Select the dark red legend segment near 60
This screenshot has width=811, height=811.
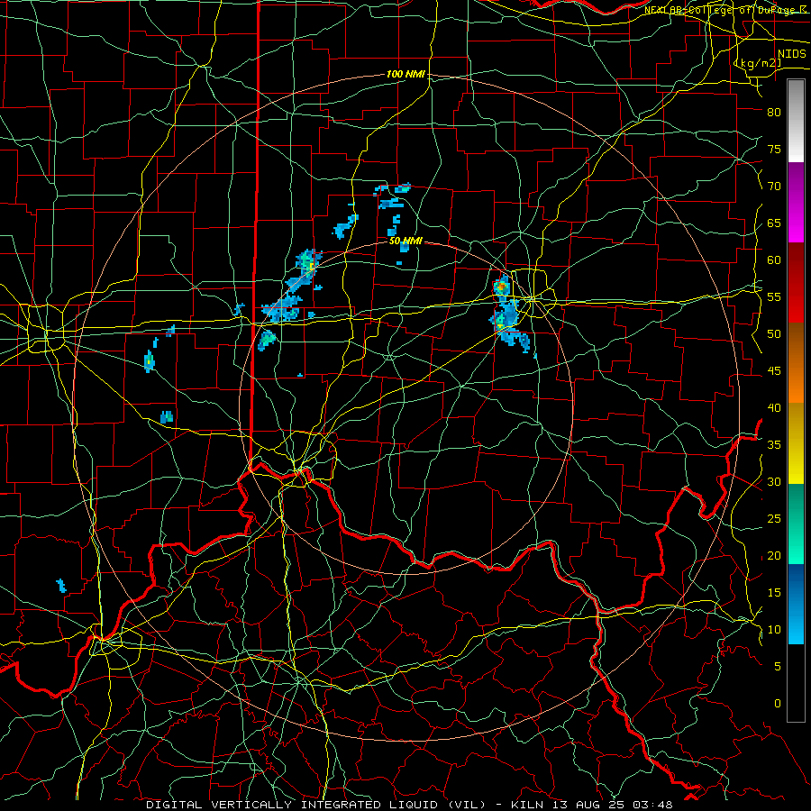coord(796,261)
